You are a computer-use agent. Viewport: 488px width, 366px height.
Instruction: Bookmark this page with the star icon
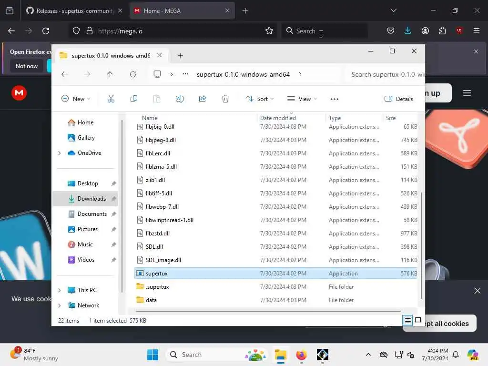pyautogui.click(x=269, y=31)
